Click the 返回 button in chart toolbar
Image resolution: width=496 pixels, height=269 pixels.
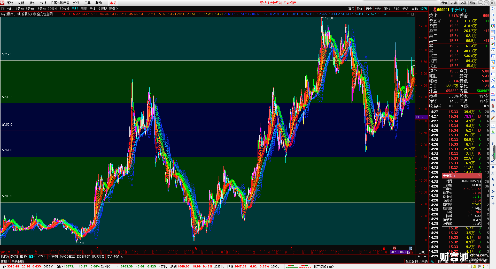424,9
